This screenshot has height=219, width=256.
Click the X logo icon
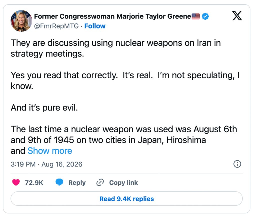pyautogui.click(x=237, y=16)
